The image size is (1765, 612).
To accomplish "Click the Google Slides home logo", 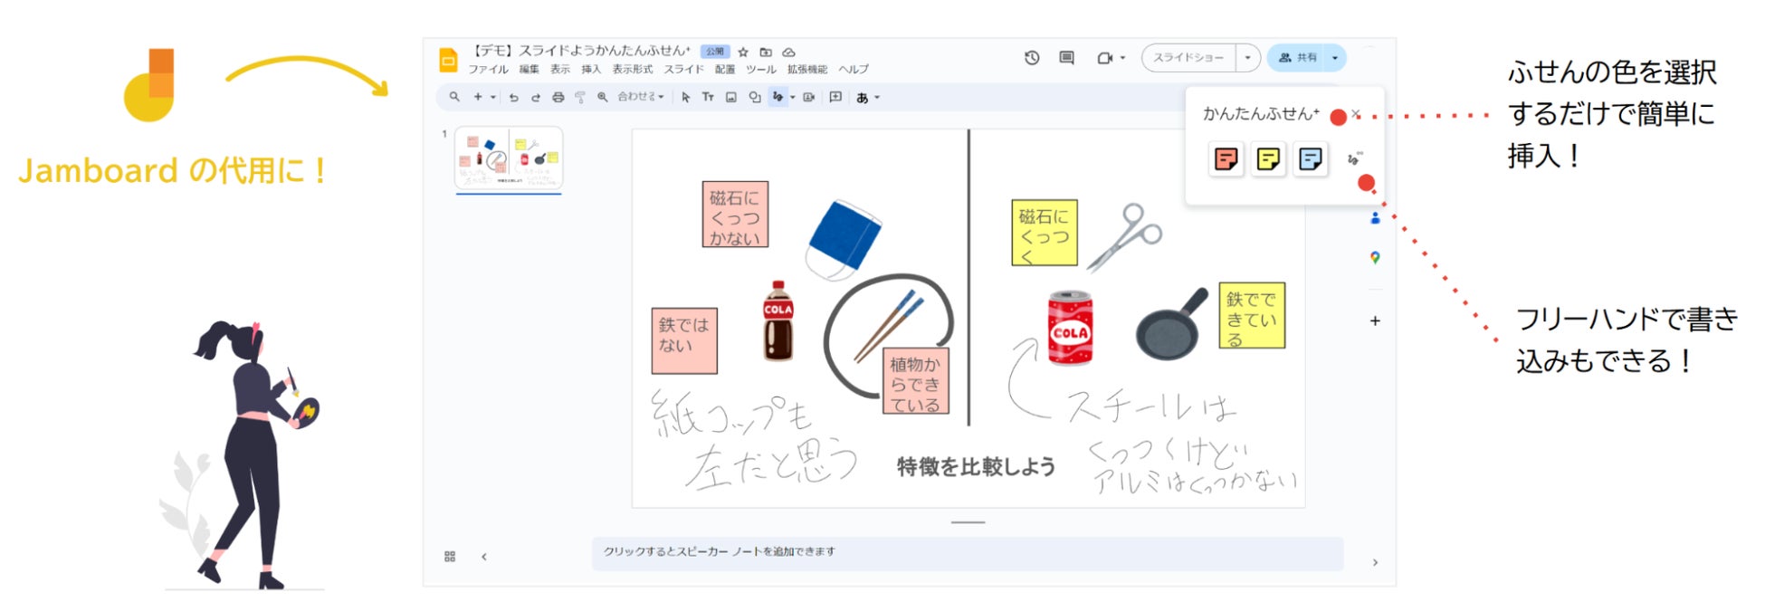I will point(448,60).
